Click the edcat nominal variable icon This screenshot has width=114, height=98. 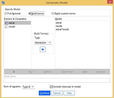tap(6, 23)
